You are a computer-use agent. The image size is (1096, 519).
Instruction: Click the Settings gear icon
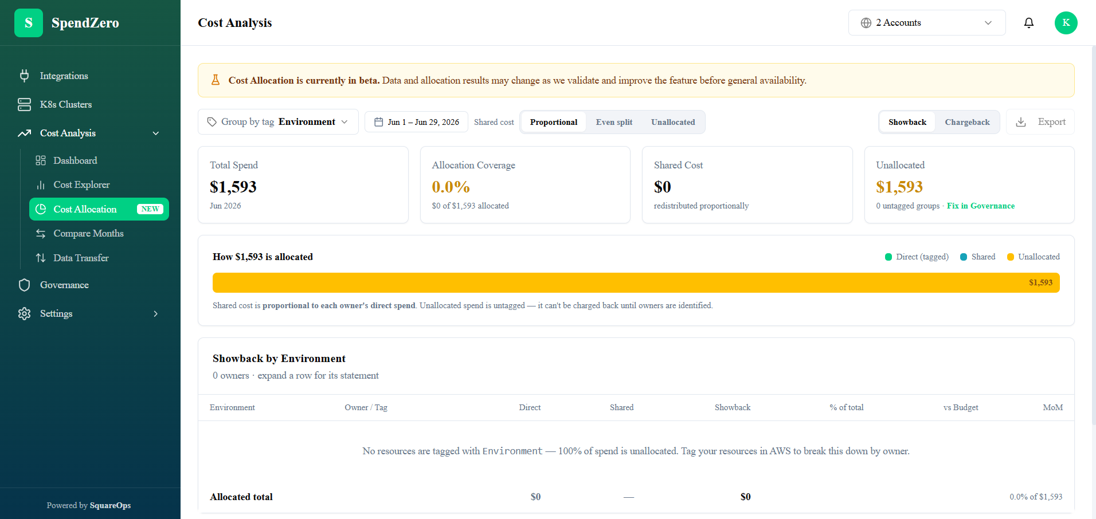pyautogui.click(x=24, y=313)
